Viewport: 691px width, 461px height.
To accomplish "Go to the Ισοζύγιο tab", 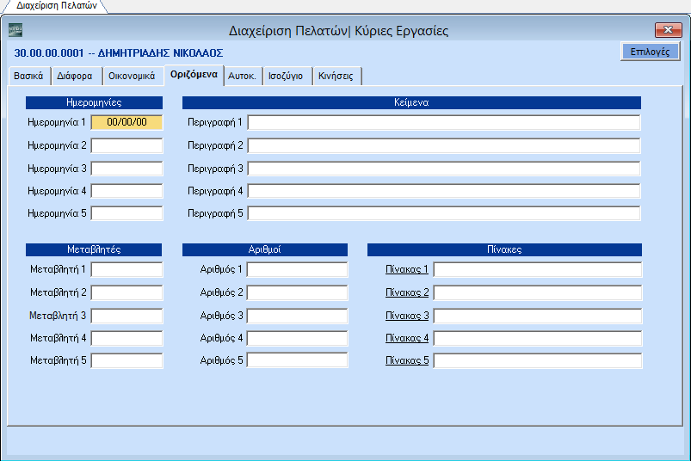I will tap(286, 76).
